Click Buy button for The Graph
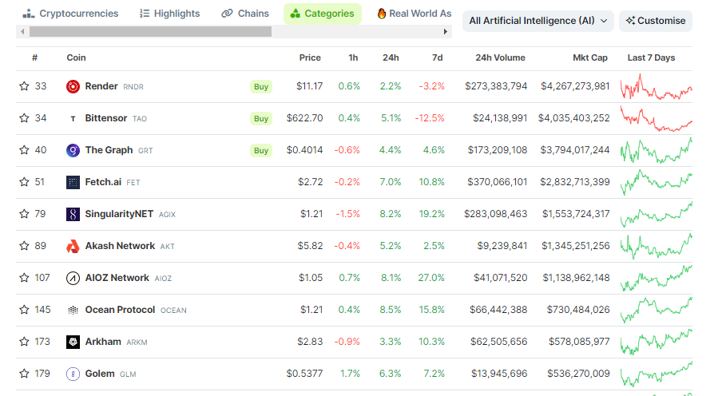Screen dimensions: 722x396 261,151
